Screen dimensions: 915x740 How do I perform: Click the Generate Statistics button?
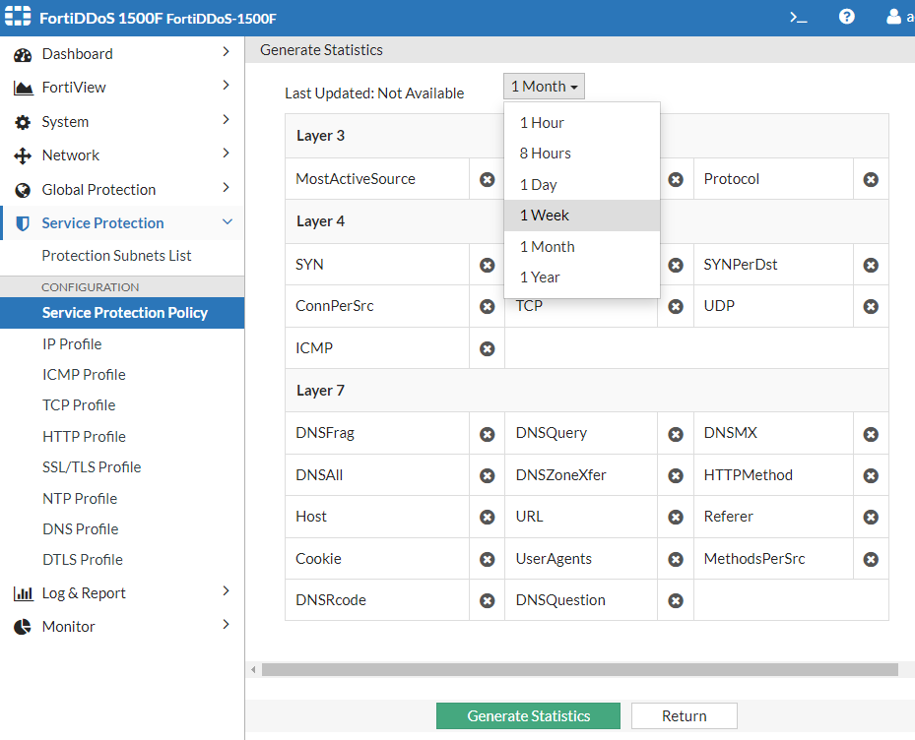point(528,715)
